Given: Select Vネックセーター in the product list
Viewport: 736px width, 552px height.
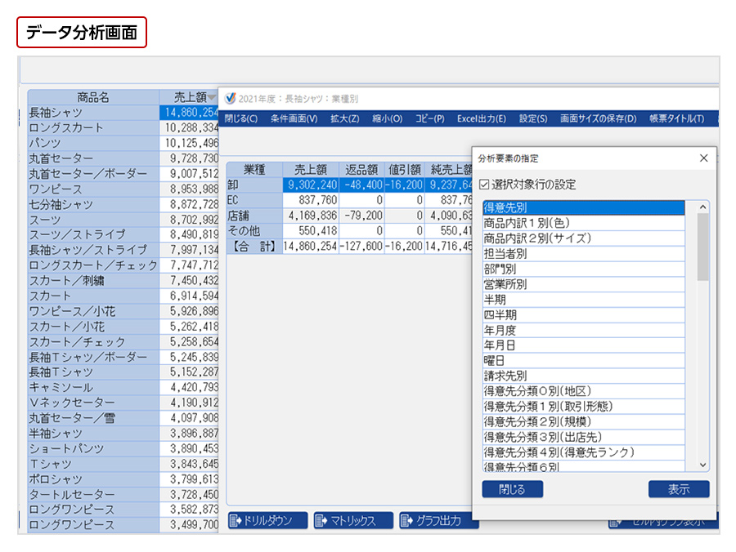Looking at the screenshot, I should 93,403.
